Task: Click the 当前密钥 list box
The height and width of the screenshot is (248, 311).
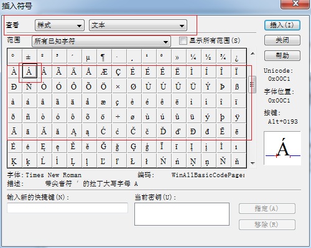Action: click(182, 214)
